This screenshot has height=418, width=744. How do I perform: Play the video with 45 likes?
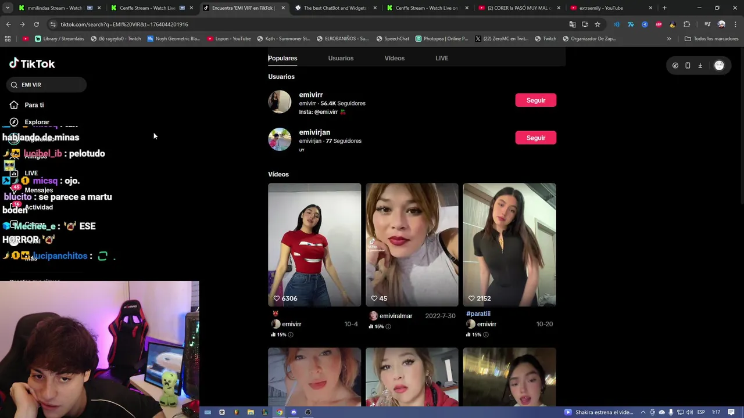pos(412,244)
